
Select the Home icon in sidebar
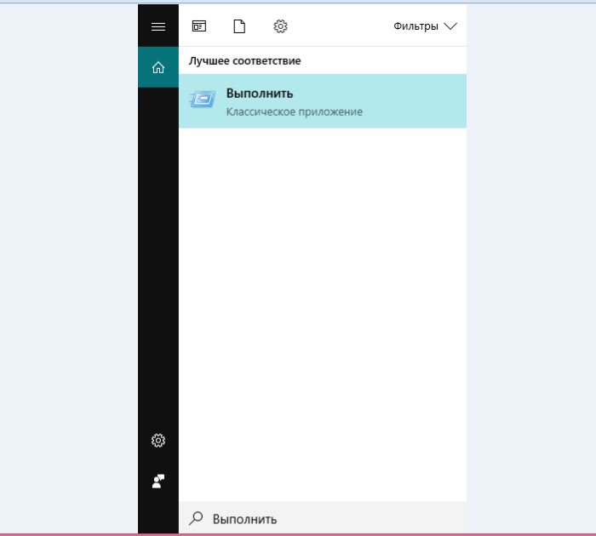[158, 67]
